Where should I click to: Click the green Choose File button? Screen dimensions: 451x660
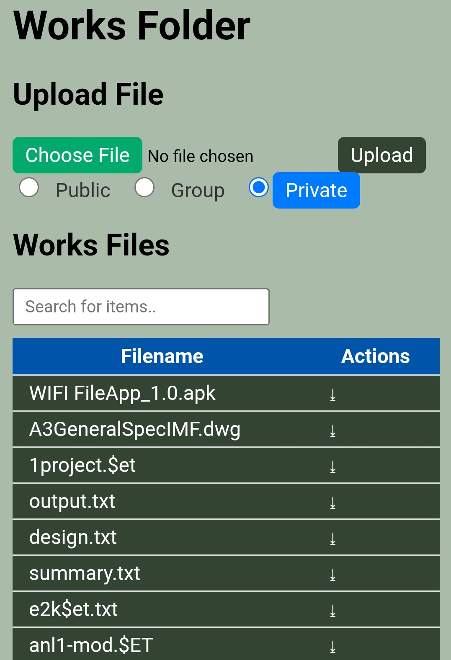point(77,155)
